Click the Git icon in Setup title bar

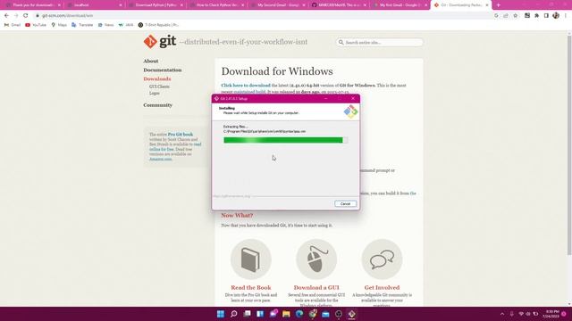click(216, 99)
